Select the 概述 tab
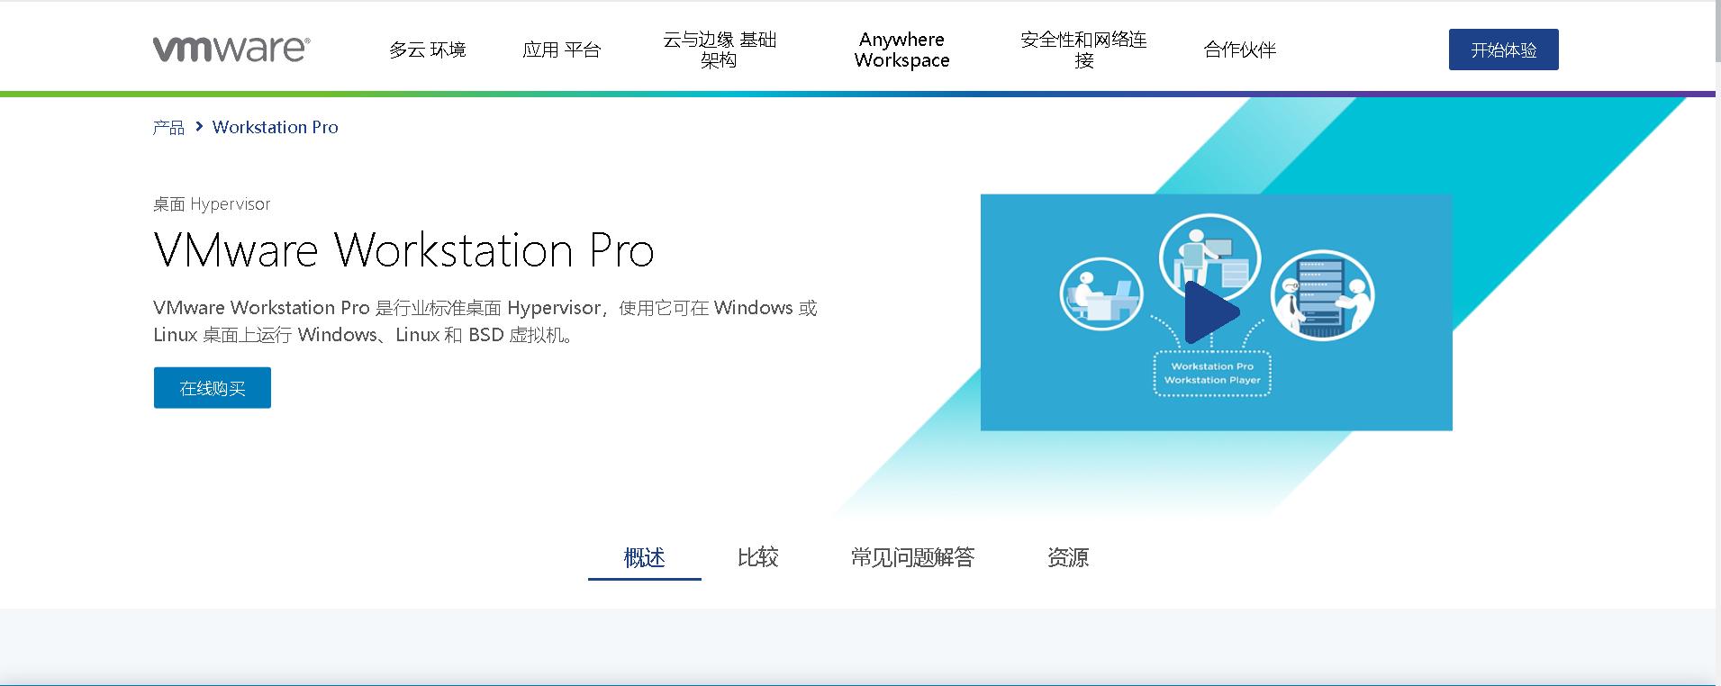This screenshot has width=1721, height=686. [645, 558]
